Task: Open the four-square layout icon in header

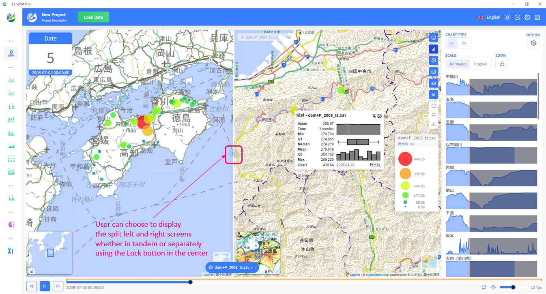Action: [x=537, y=17]
